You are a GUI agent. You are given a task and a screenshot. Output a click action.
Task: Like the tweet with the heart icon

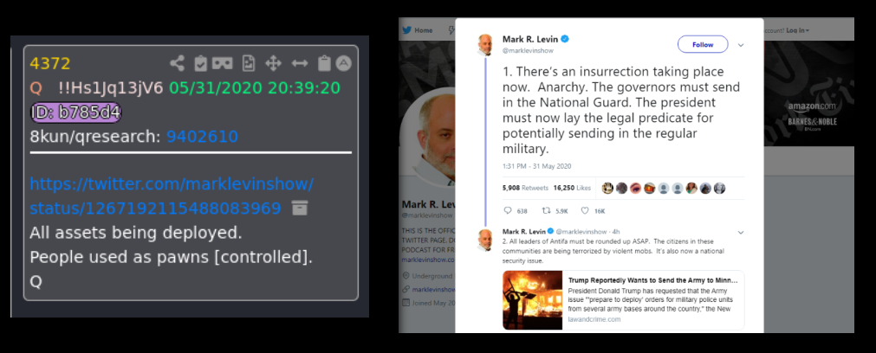pyautogui.click(x=584, y=211)
